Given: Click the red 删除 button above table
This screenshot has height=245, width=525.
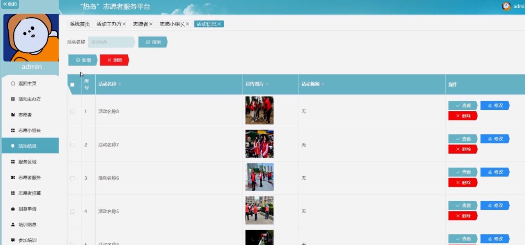Looking at the screenshot, I should tap(114, 60).
